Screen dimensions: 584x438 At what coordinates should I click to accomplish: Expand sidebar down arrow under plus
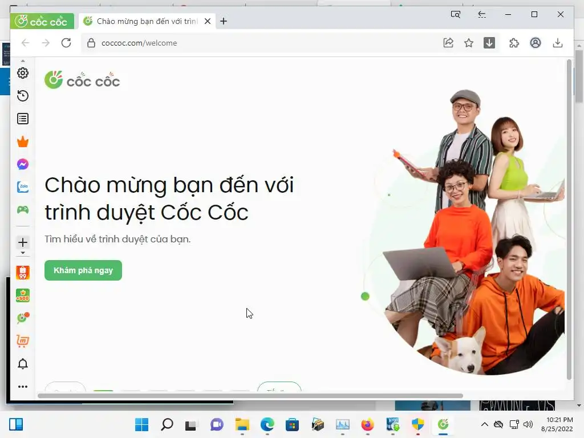(x=23, y=253)
